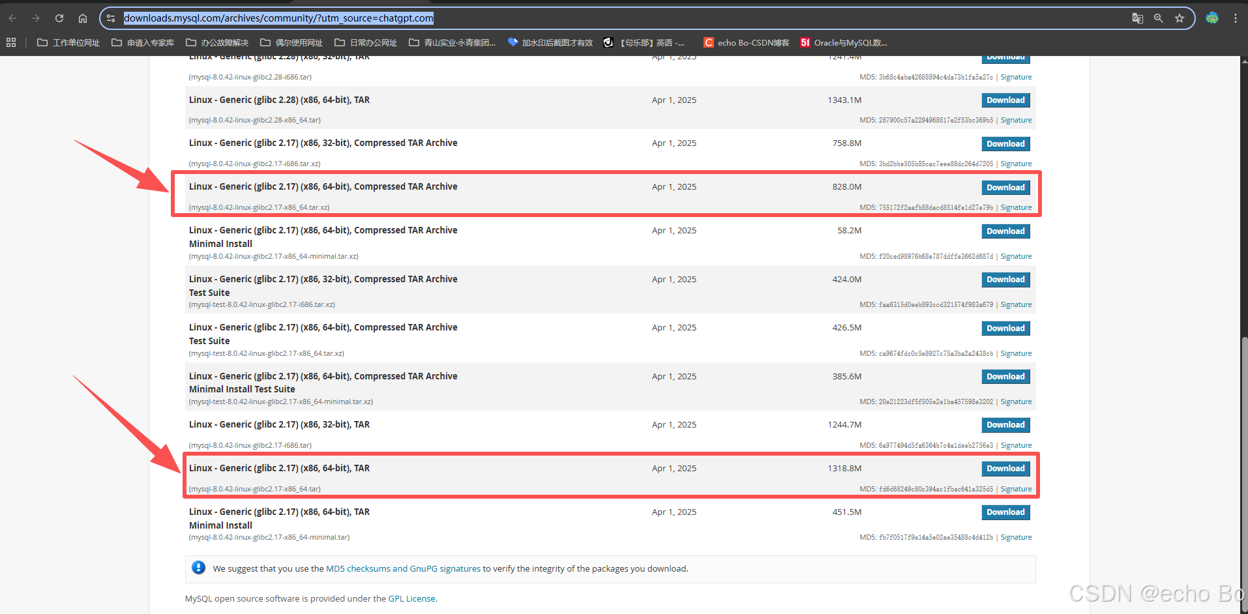Open the 日常办公网址 bookmark folder

(x=366, y=42)
